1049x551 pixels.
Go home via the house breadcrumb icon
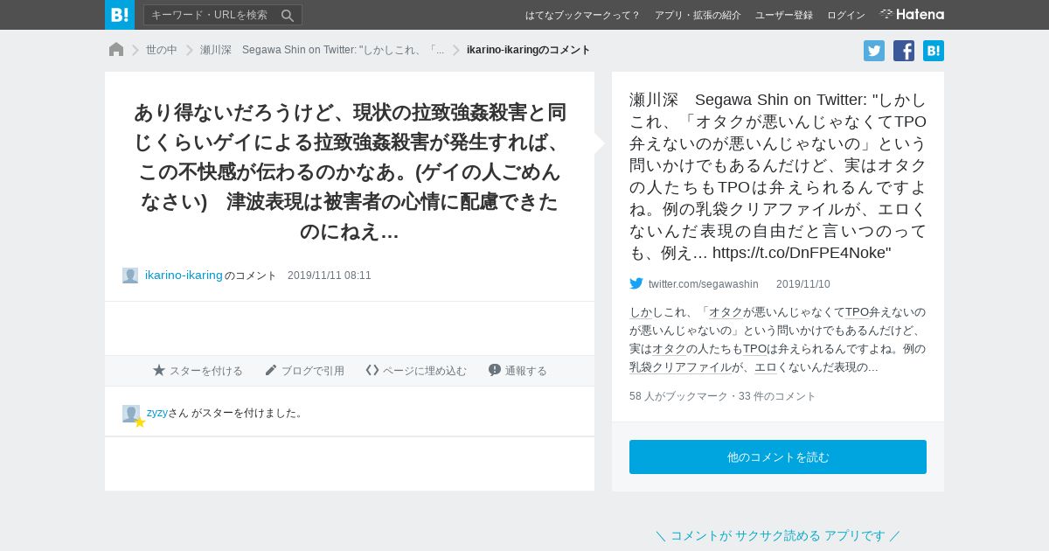click(116, 50)
